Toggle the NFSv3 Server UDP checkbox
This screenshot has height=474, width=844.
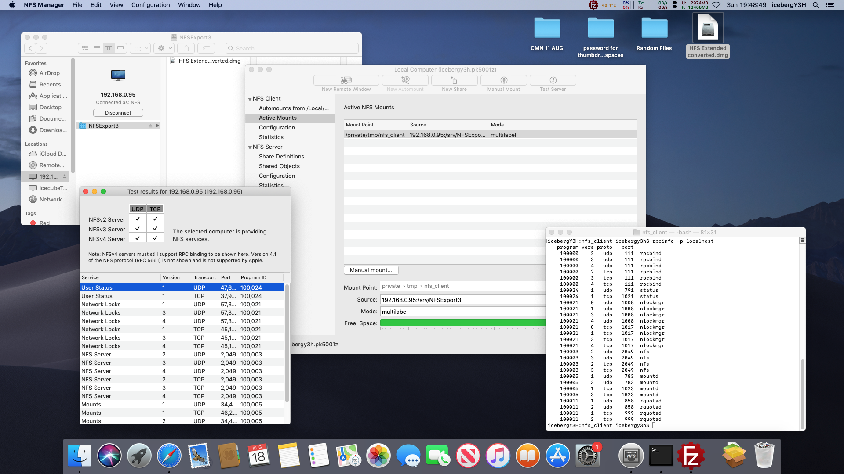click(138, 228)
